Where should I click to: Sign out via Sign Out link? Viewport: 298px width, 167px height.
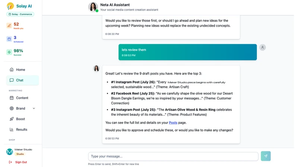coord(21,162)
